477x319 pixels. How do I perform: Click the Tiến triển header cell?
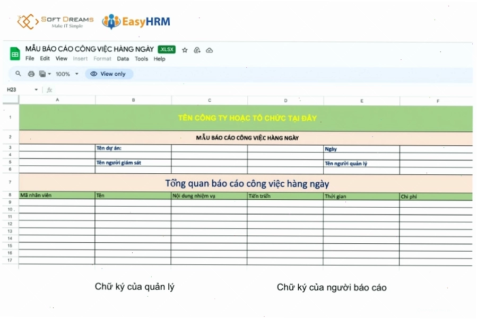[285, 196]
